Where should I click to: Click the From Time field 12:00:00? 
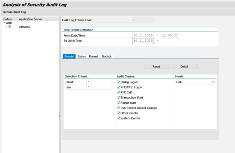coord(170,35)
